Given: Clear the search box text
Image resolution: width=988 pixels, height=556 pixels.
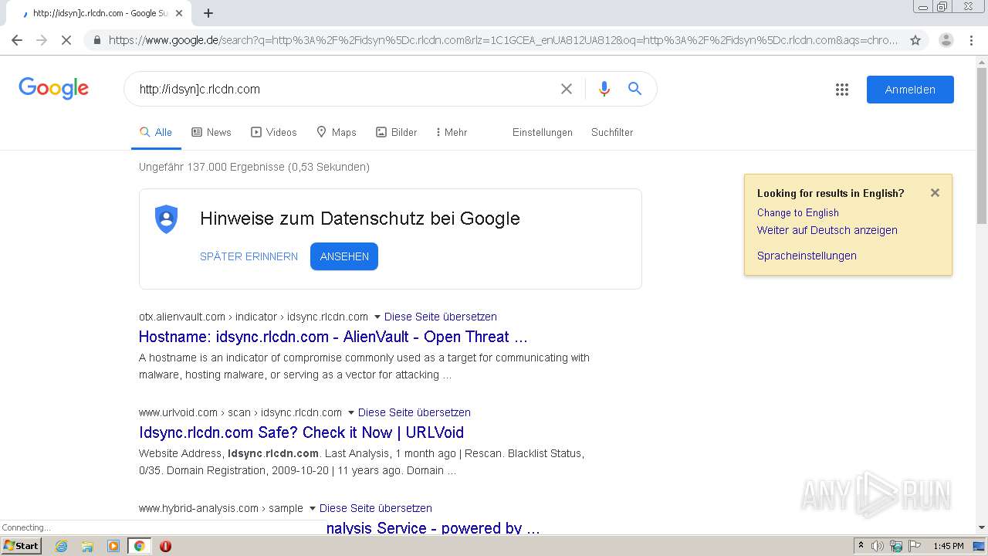Looking at the screenshot, I should (567, 89).
